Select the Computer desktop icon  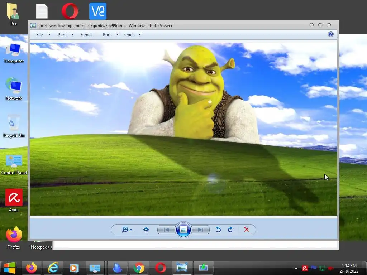click(x=14, y=53)
